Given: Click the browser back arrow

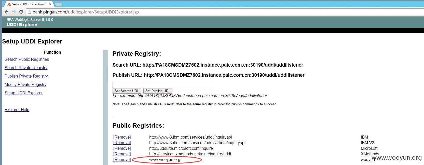Looking at the screenshot, I should click(7, 12).
